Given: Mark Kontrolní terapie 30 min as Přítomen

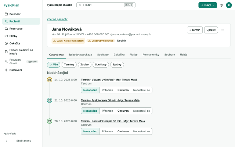Looking at the screenshot, I should pos(107,132).
